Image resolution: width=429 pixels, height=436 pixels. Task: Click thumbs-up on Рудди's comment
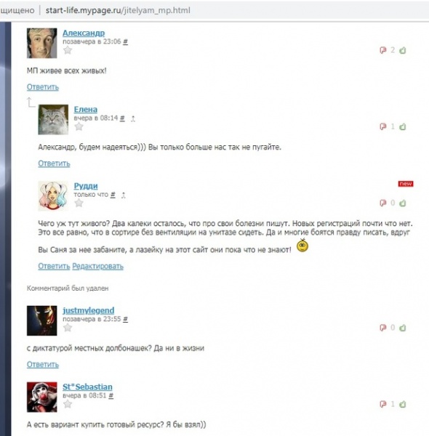tap(403, 203)
